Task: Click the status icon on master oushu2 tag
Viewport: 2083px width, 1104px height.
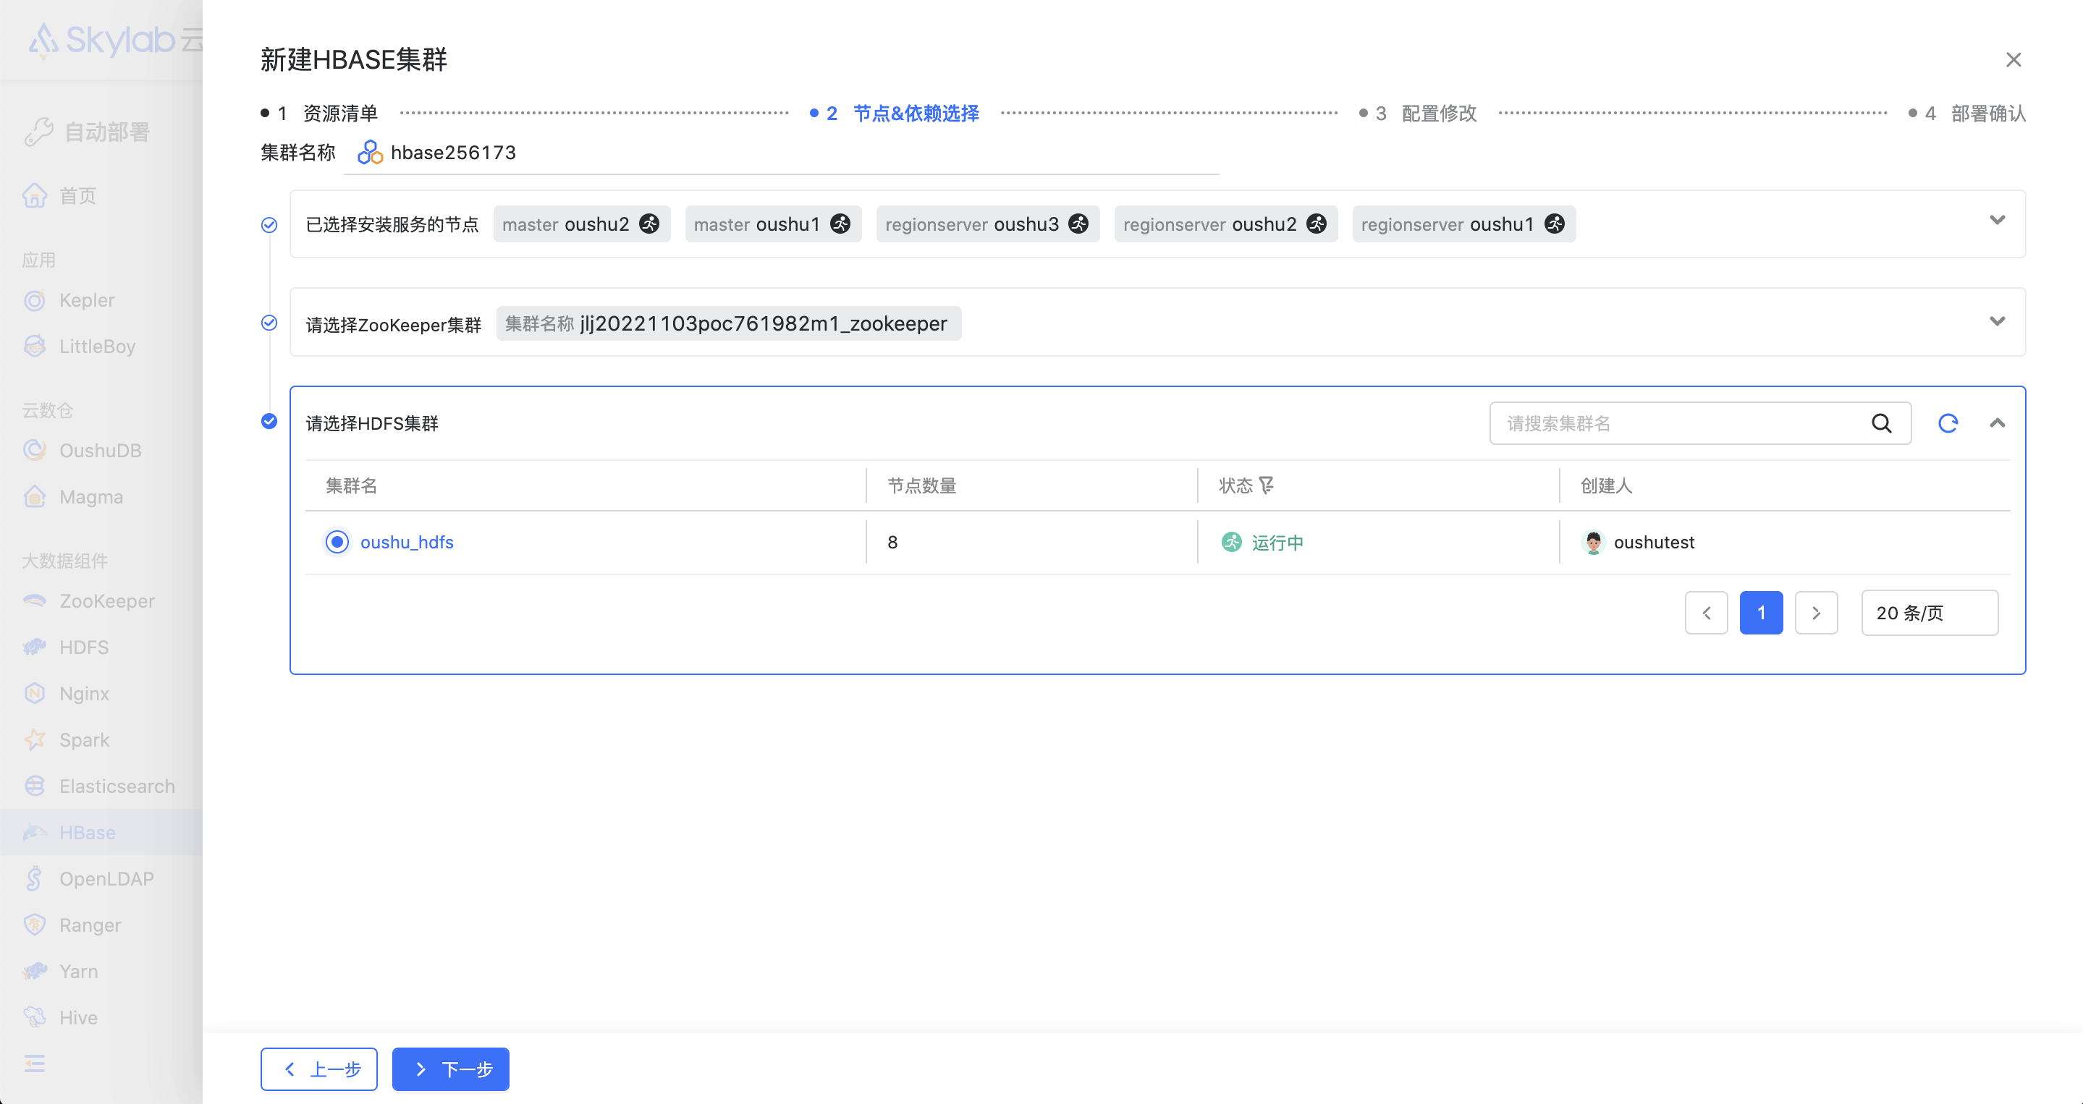Action: tap(649, 224)
